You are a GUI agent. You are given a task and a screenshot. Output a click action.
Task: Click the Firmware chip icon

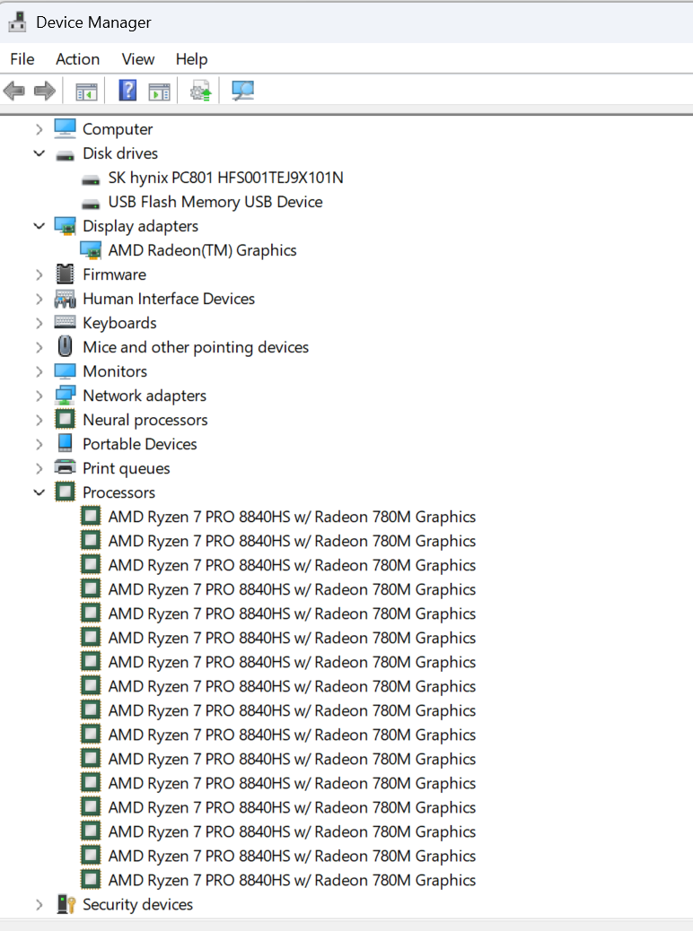coord(65,274)
